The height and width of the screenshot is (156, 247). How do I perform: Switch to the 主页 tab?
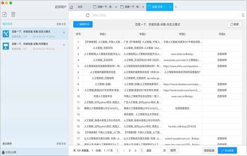(80, 7)
